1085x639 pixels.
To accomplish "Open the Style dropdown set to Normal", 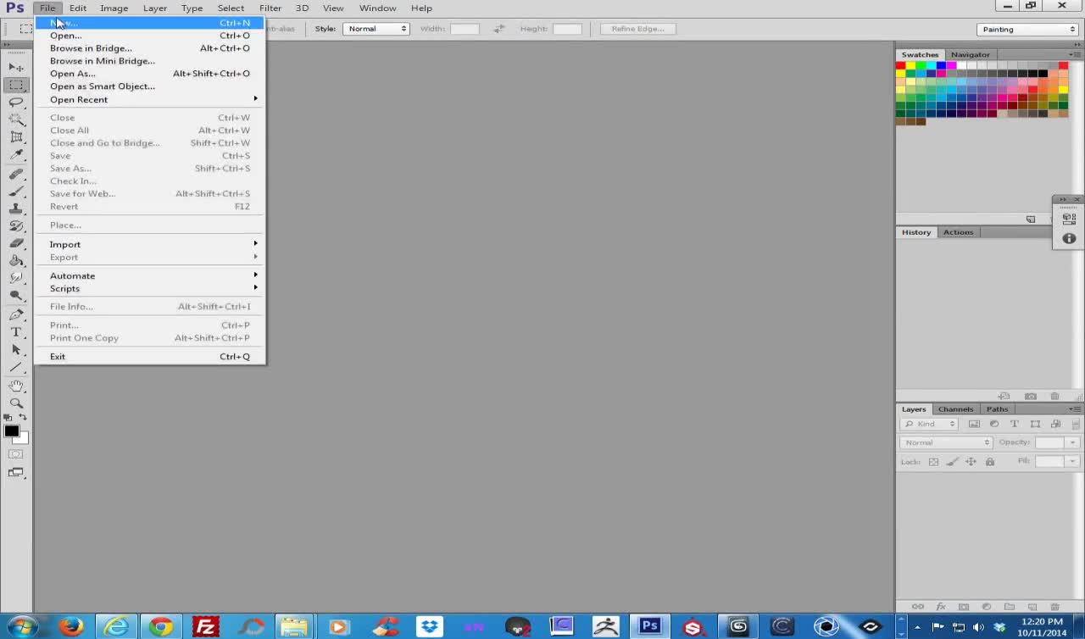I will (376, 29).
